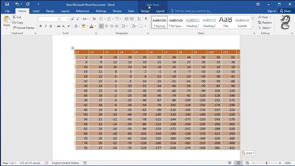Apply subscript formatting
This screenshot has height=166, width=295.
click(x=64, y=26)
